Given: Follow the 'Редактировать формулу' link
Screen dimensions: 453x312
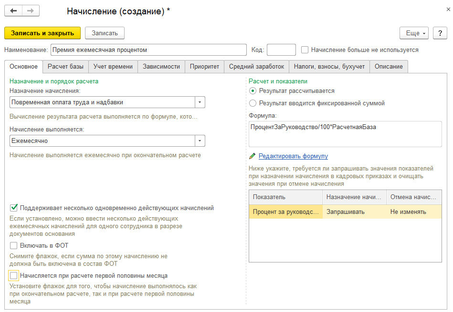Looking at the screenshot, I should click(293, 156).
